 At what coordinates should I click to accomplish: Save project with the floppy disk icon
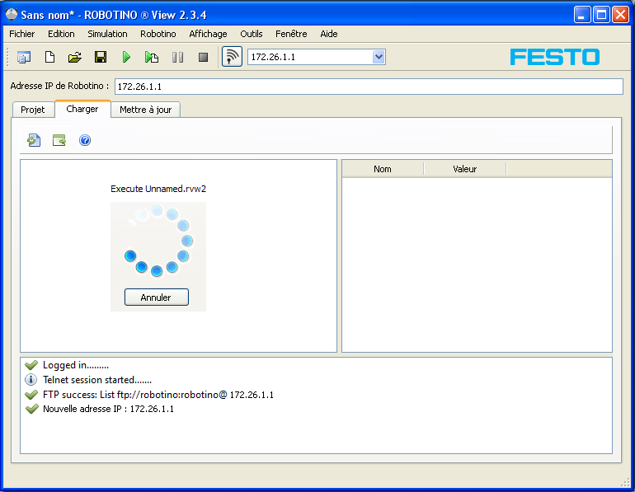pos(101,57)
